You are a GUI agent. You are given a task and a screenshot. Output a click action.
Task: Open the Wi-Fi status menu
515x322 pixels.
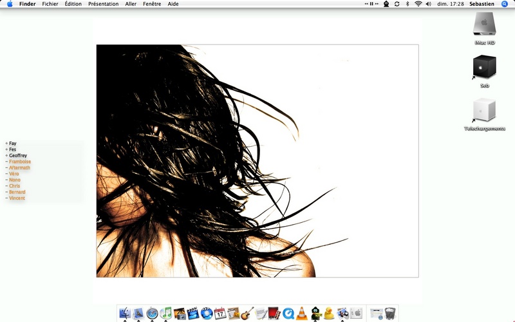[418, 4]
